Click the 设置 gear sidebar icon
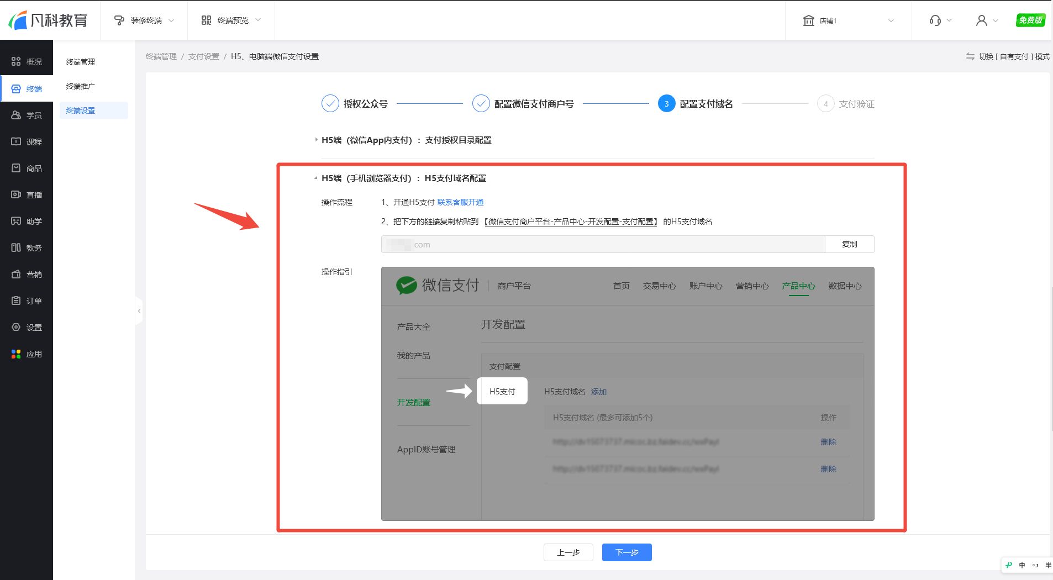This screenshot has width=1053, height=580. [16, 327]
